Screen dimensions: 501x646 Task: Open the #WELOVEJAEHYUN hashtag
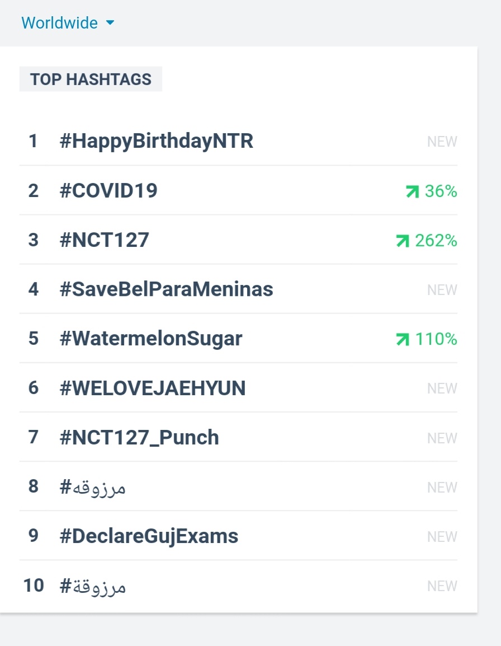click(153, 388)
